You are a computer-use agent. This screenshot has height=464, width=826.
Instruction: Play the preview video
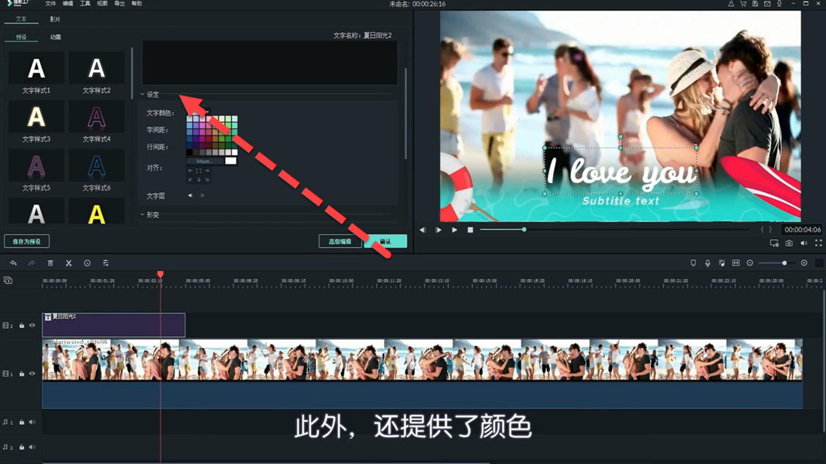pyautogui.click(x=454, y=229)
